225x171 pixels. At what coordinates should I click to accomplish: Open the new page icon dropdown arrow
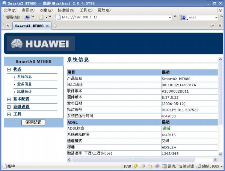(47, 18)
